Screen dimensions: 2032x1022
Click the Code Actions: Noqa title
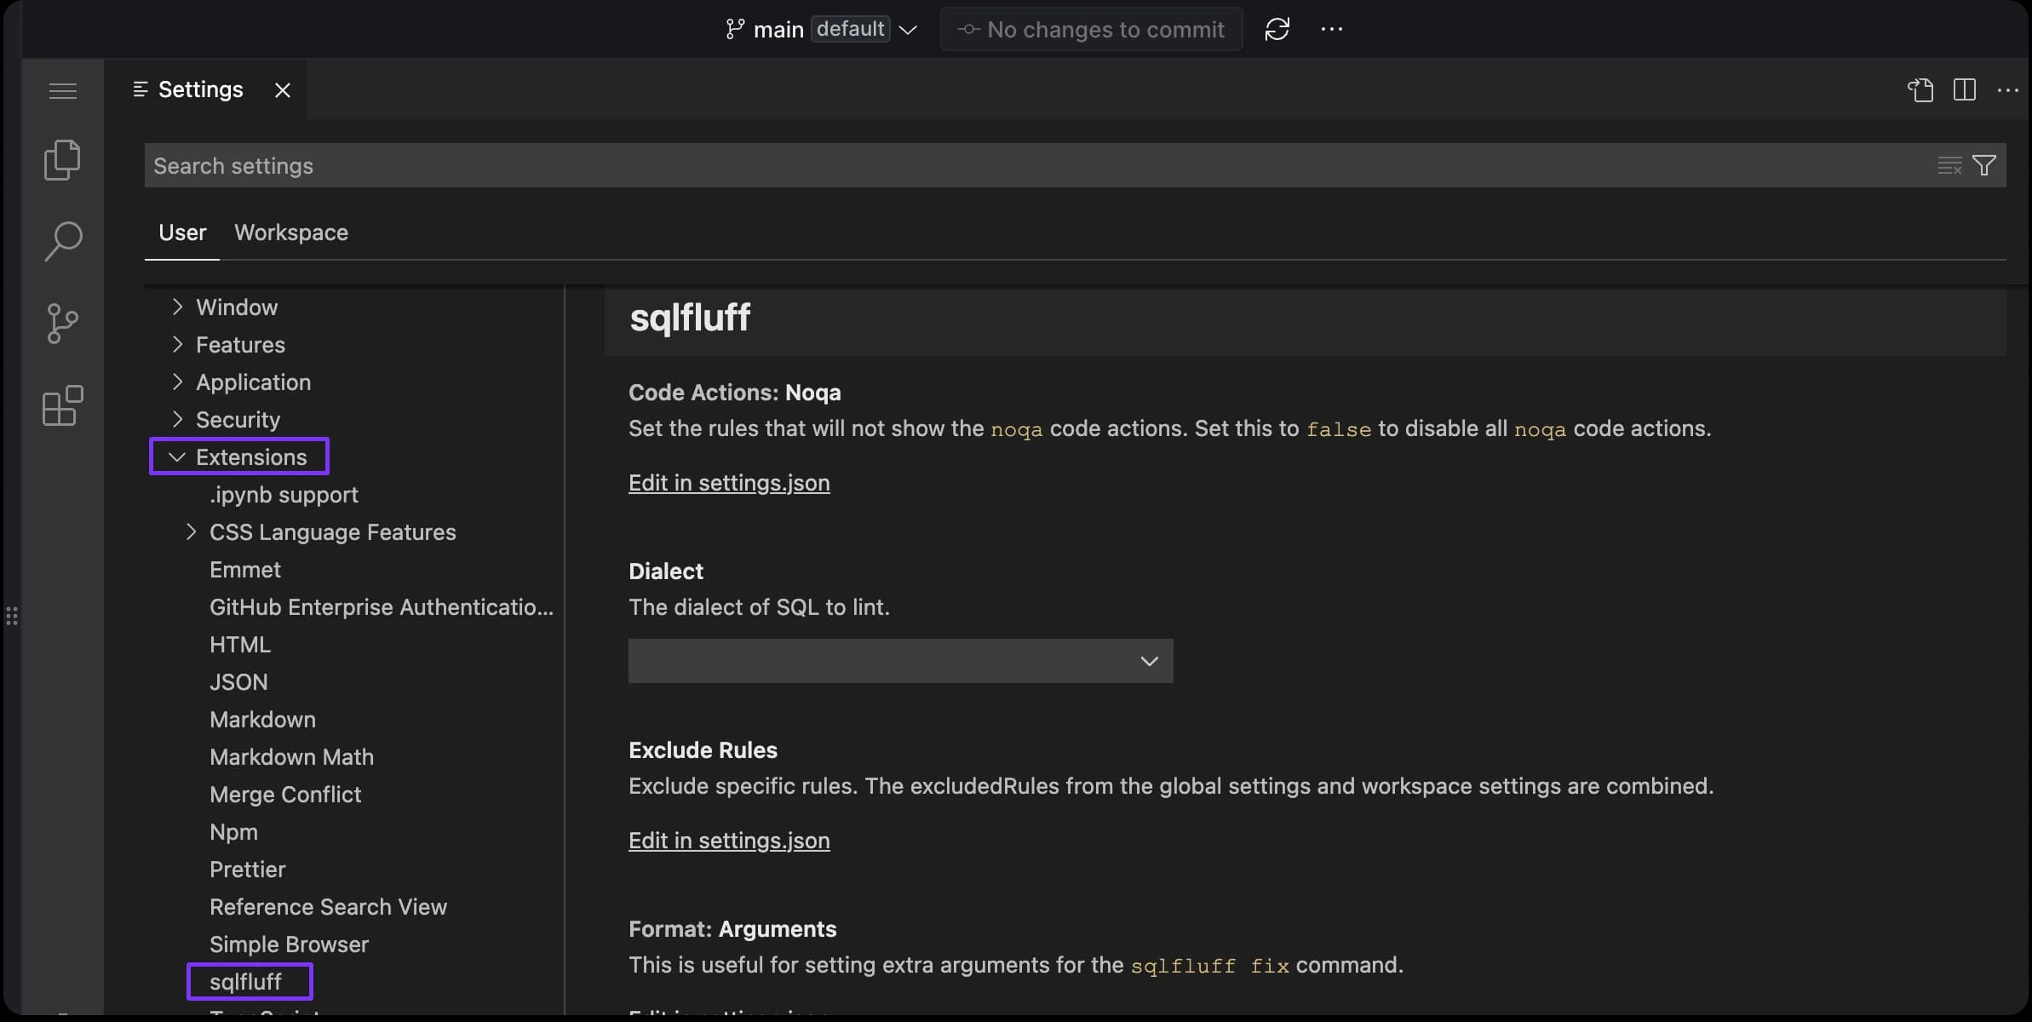coord(734,392)
